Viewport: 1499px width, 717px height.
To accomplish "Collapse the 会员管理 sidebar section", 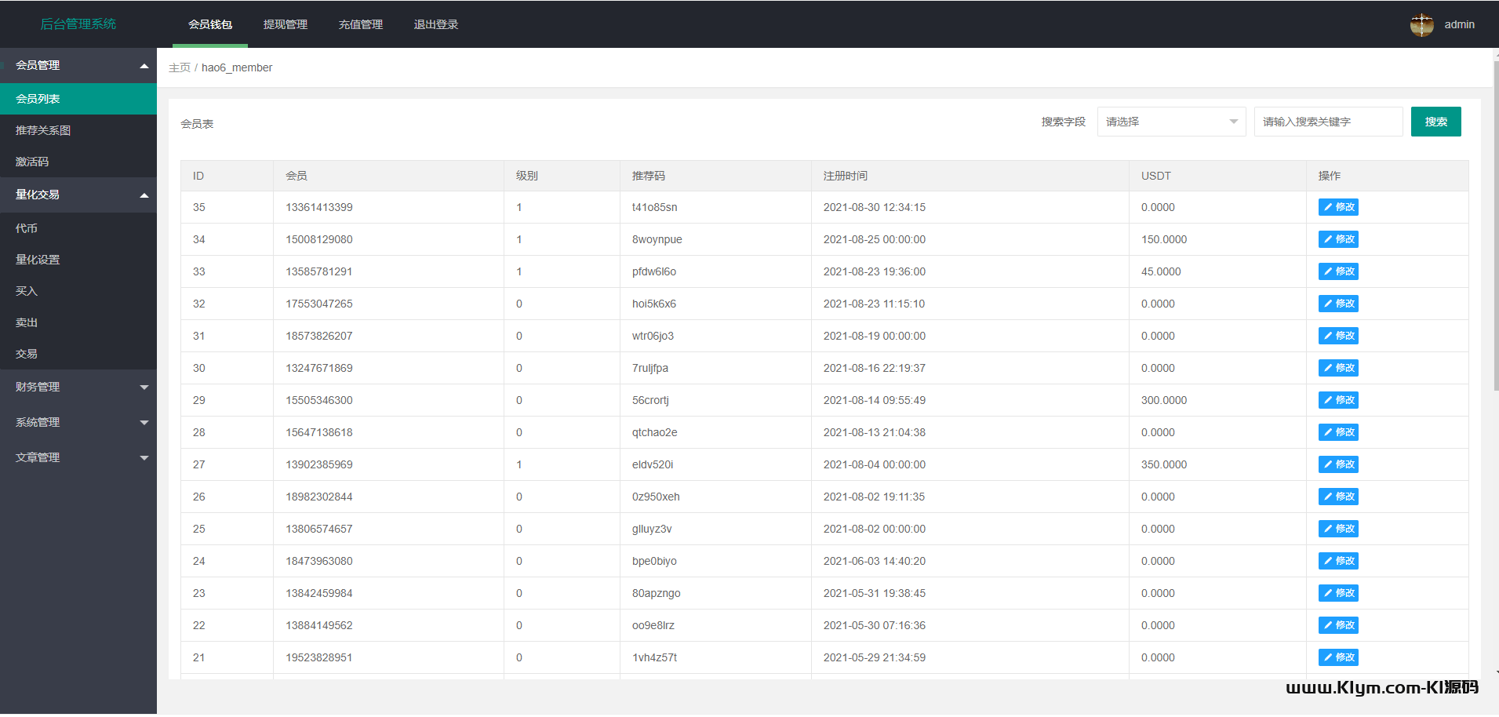I will point(78,65).
